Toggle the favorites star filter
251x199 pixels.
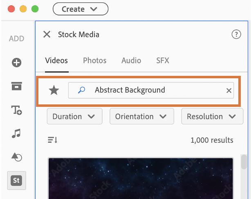coord(54,90)
